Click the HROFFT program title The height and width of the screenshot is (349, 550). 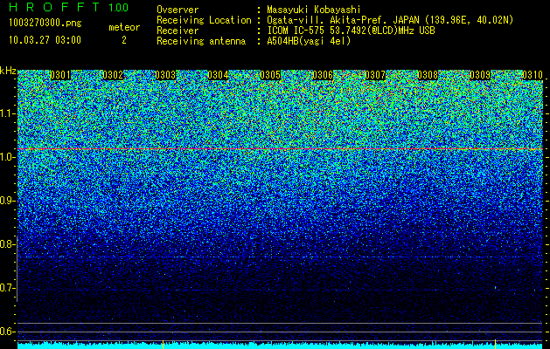pyautogui.click(x=54, y=7)
